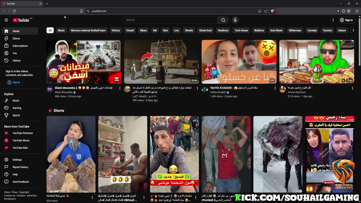Screen dimensions: 361x203
Task: Select the Comedy filter chip
Action: [x=312, y=30]
